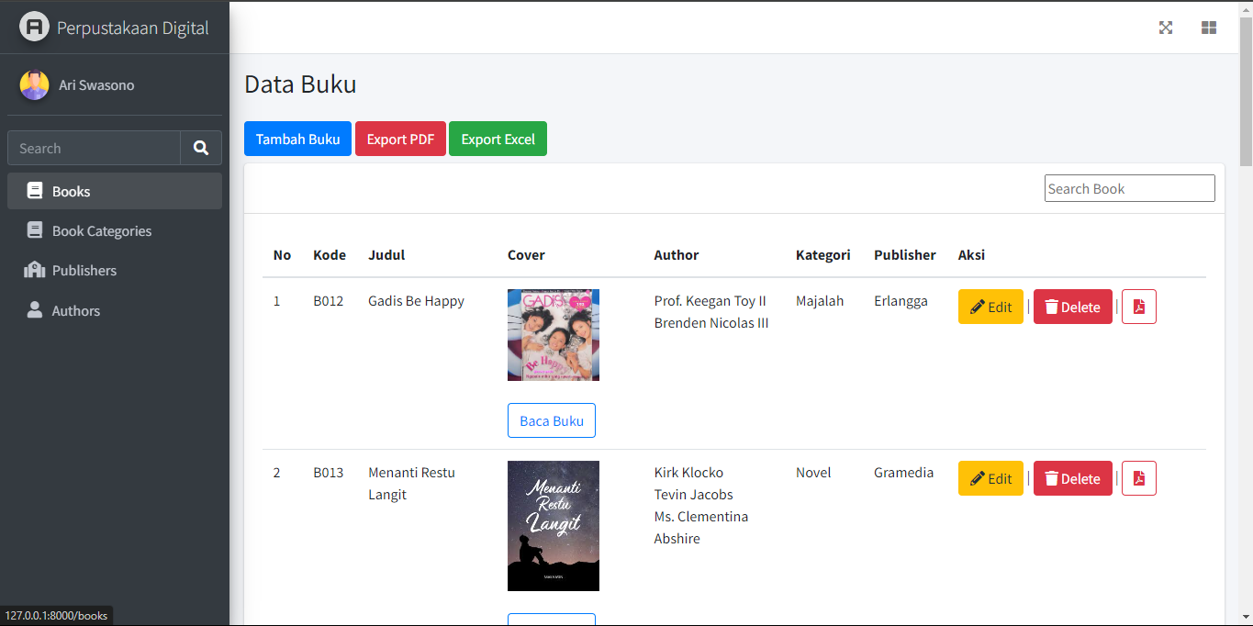Click the Export Excel button

click(498, 139)
